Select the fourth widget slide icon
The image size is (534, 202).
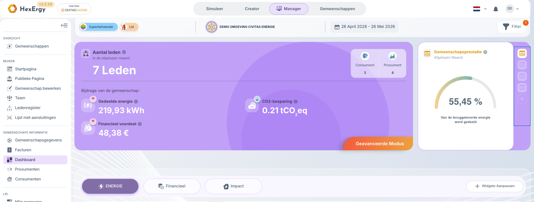(522, 88)
